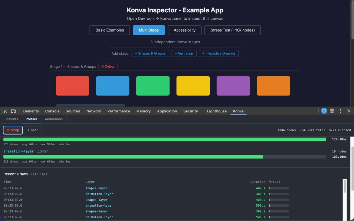Image resolution: width=354 pixels, height=221 pixels.
Task: Open the Basic Examples page
Action: coord(110,30)
